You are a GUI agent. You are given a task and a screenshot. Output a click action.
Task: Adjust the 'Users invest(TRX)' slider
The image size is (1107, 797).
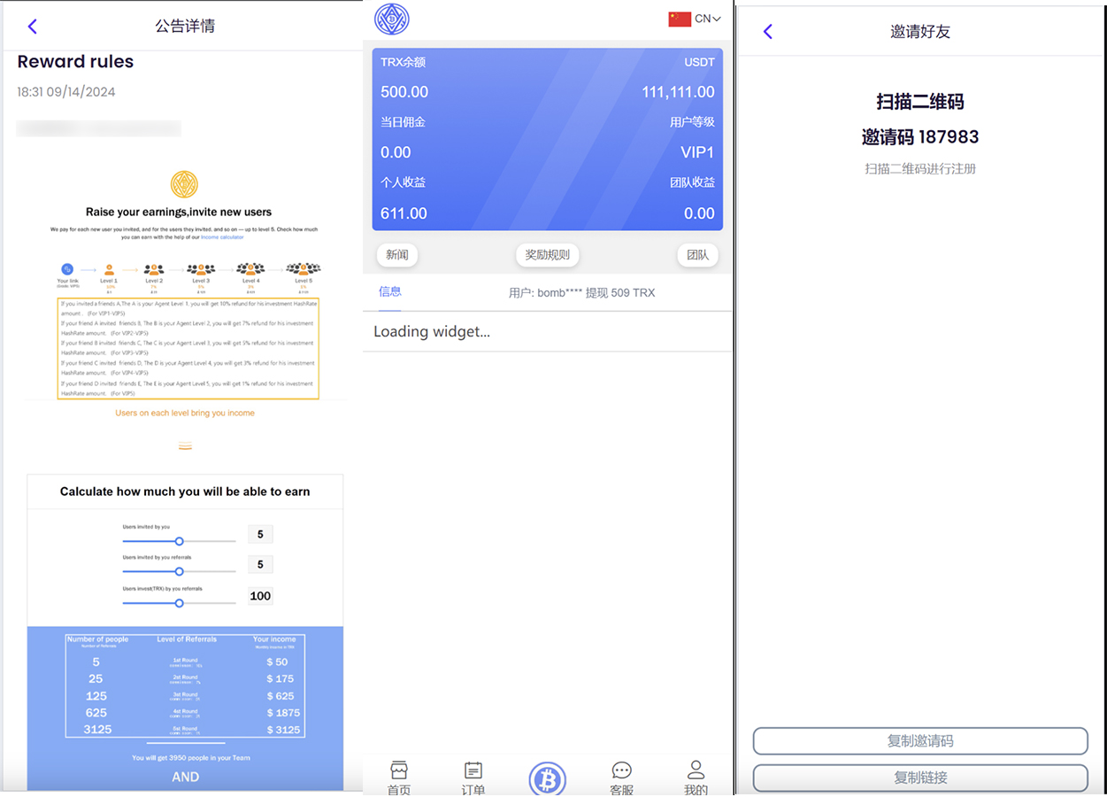(x=180, y=603)
